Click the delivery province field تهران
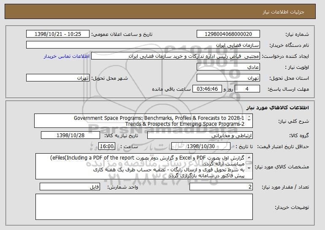Image resolution: width=325 pixels, height=230 pixels. pos(228,78)
